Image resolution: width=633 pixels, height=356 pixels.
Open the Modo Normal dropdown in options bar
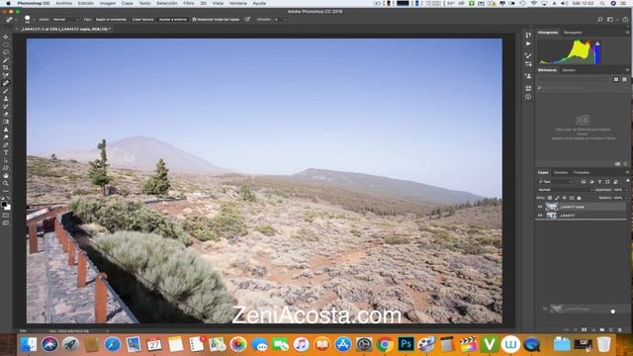tap(66, 20)
